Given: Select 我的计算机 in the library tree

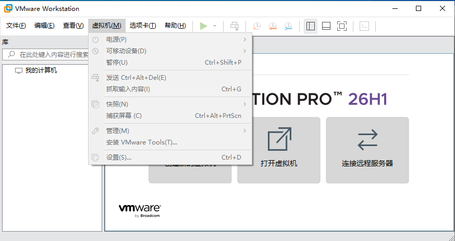Looking at the screenshot, I should (x=41, y=70).
